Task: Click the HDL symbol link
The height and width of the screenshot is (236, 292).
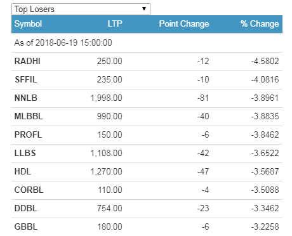Action: [23, 171]
